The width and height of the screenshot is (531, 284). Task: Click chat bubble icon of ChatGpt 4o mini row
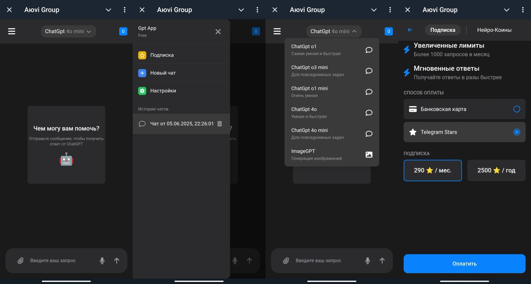369,134
